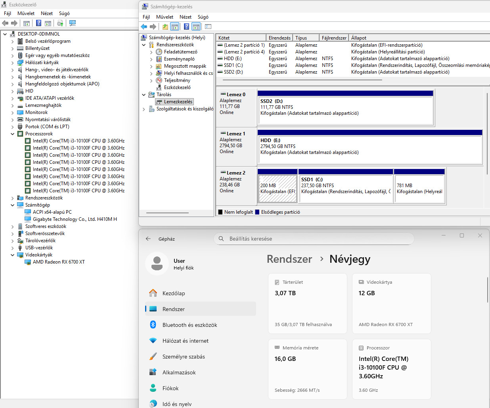The width and height of the screenshot is (490, 408).
Task: Collapse Számítógép node in device manager
Action: point(12,205)
